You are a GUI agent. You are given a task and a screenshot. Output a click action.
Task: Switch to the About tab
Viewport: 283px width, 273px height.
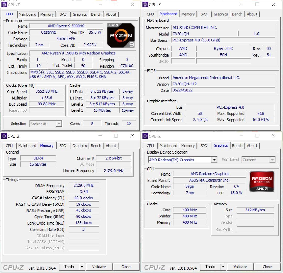pyautogui.click(x=111, y=14)
